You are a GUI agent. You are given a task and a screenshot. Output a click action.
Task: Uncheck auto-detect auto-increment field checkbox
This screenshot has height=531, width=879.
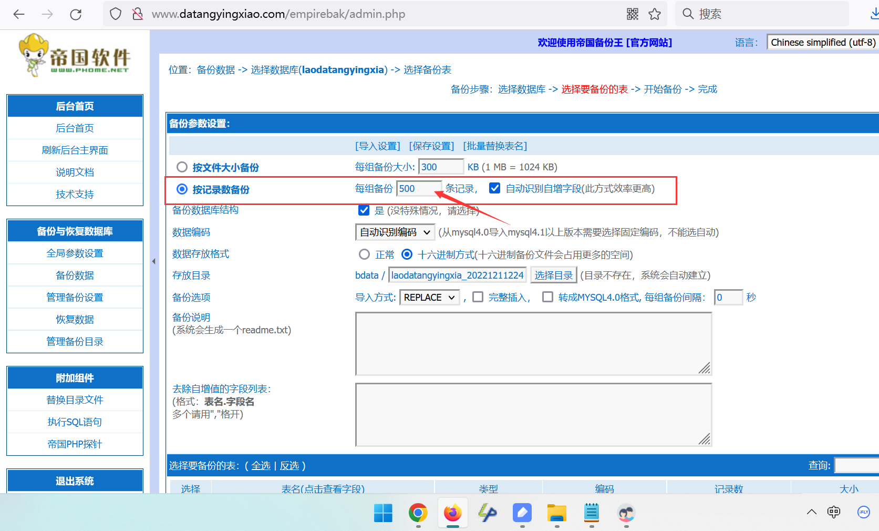pyautogui.click(x=494, y=188)
